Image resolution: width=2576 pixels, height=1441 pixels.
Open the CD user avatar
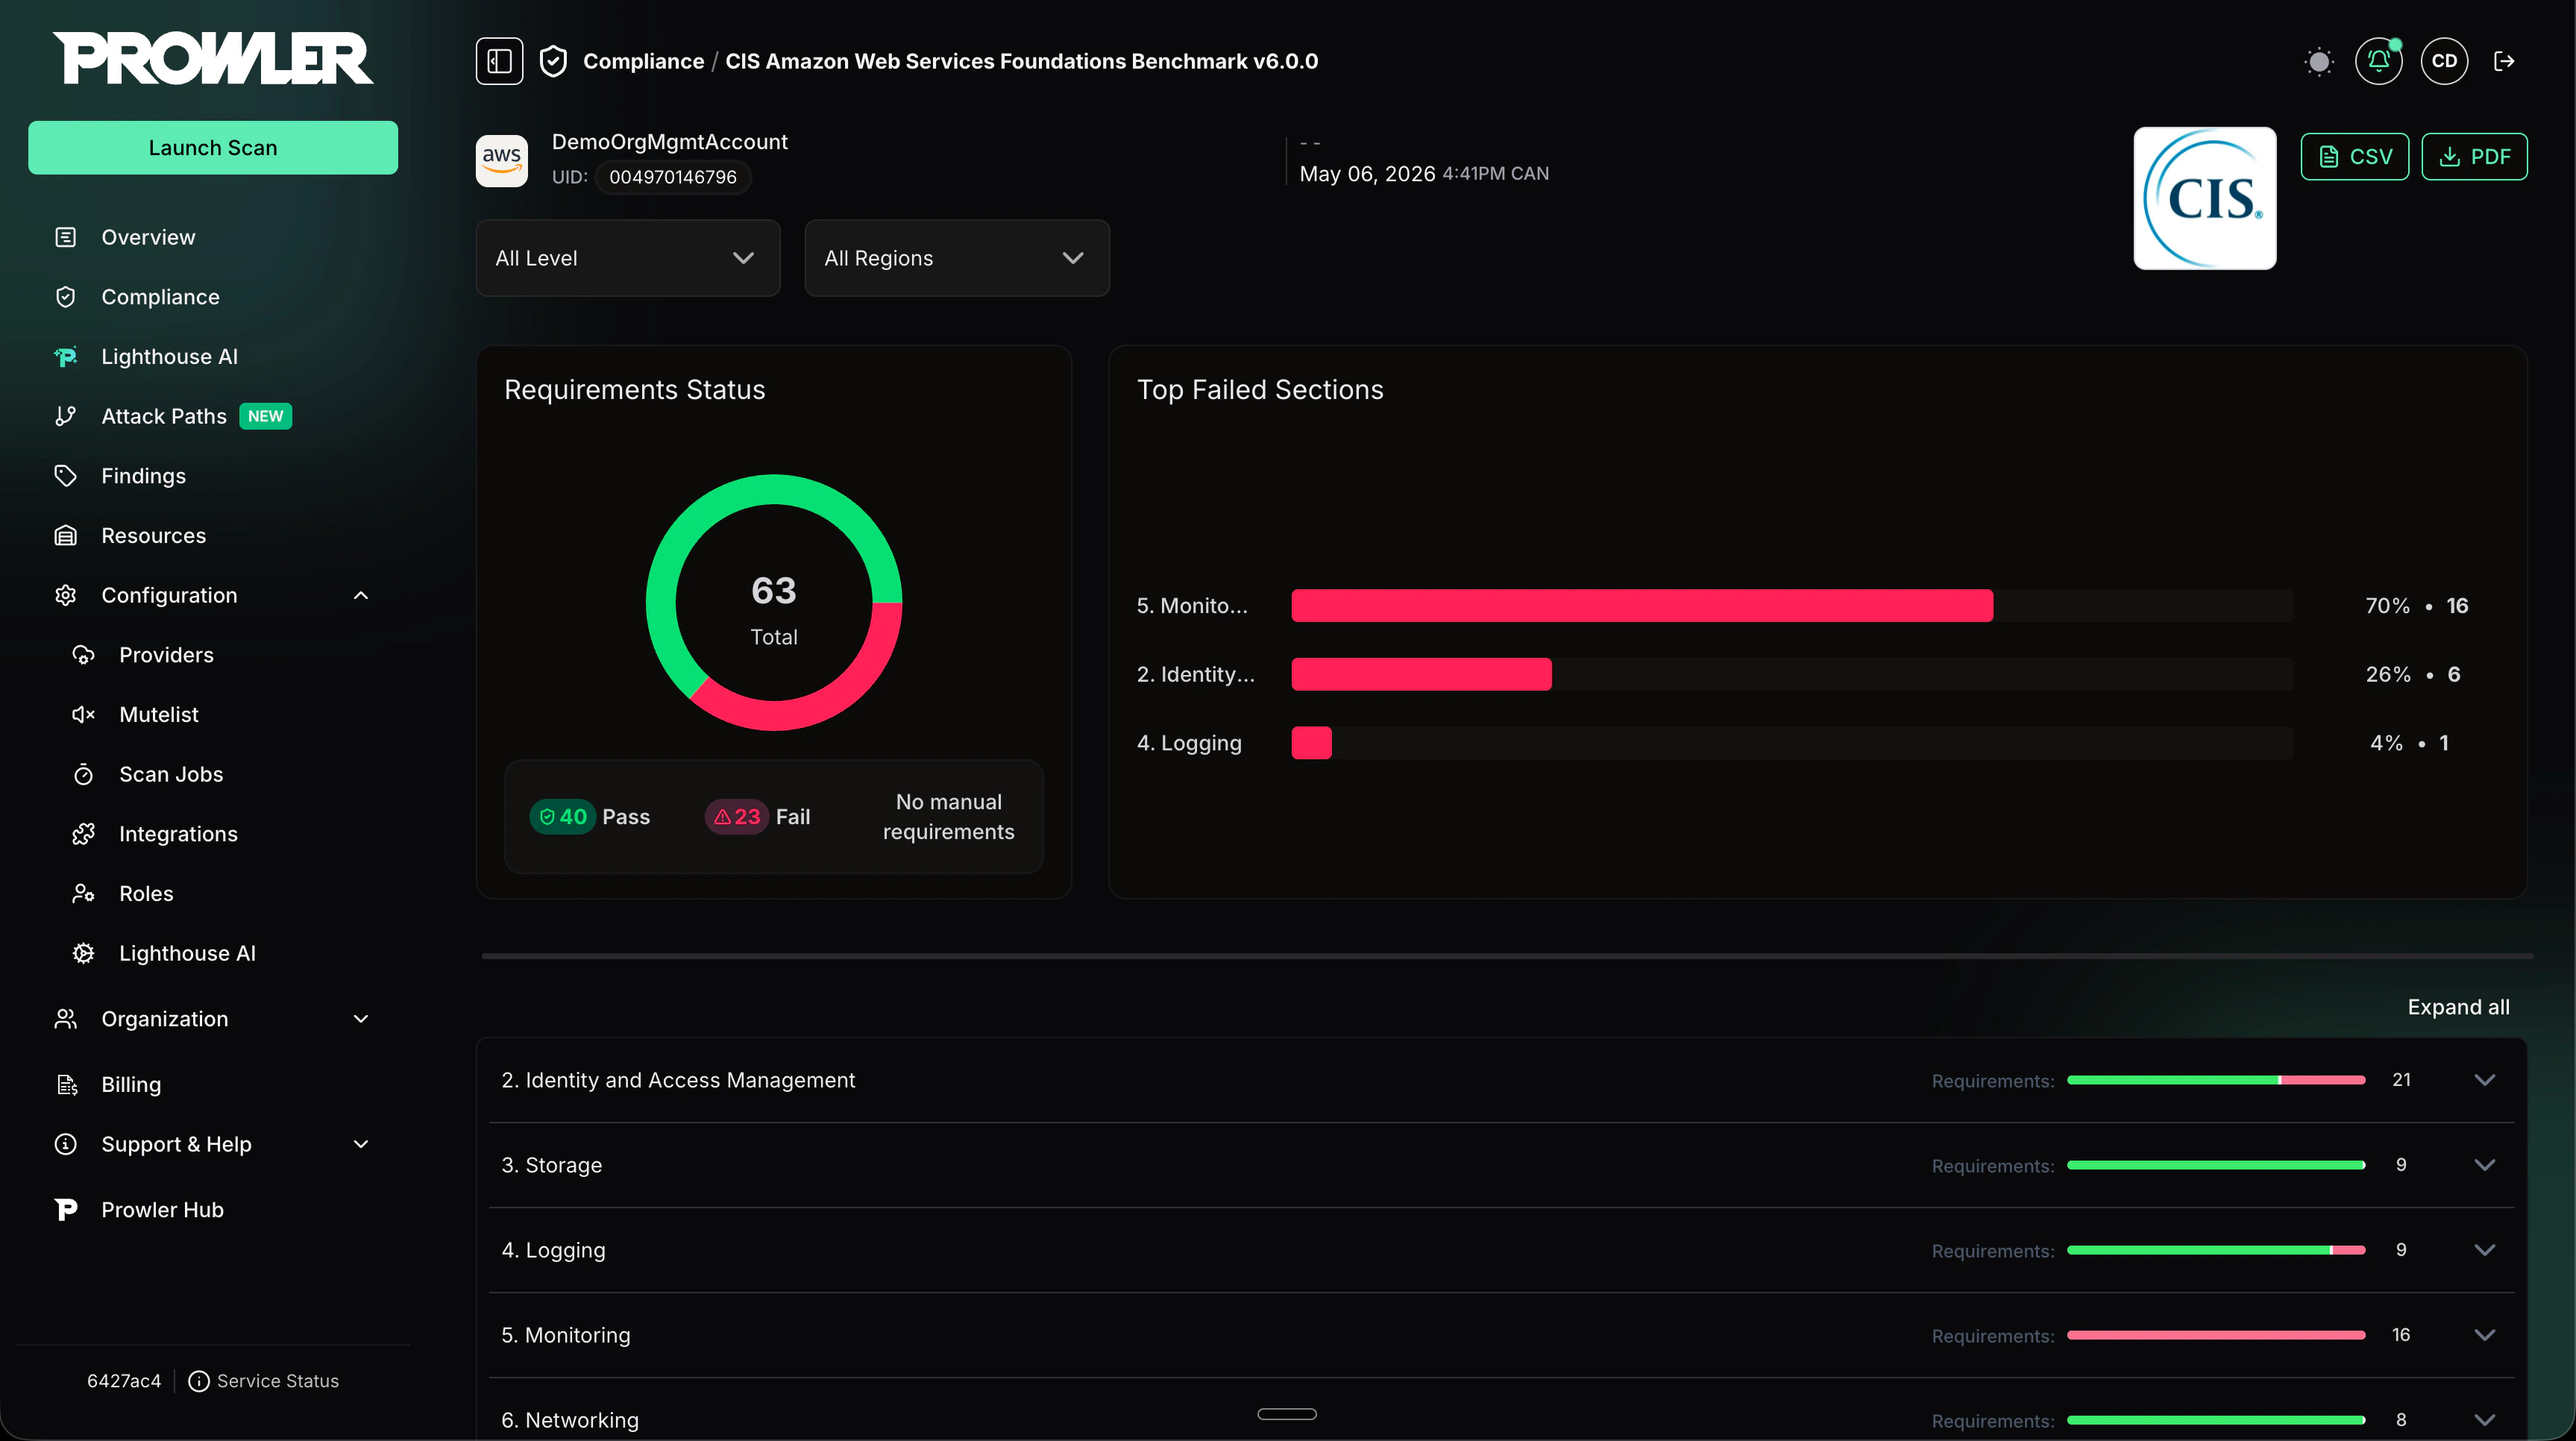point(2443,61)
